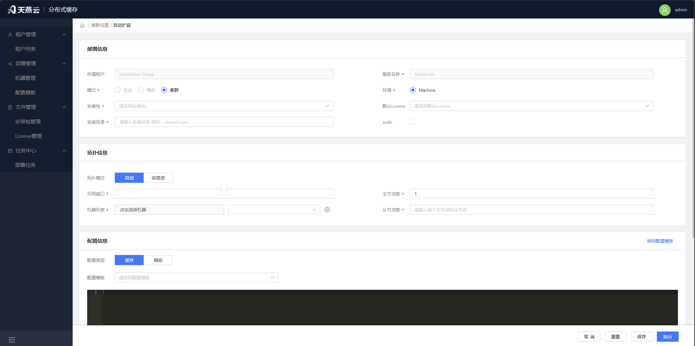The height and width of the screenshot is (346, 695).
Task: Click the 服务名称 testcluster field
Action: tap(532, 74)
